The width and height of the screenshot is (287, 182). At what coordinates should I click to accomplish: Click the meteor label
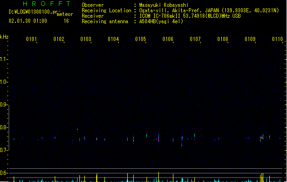click(65, 14)
